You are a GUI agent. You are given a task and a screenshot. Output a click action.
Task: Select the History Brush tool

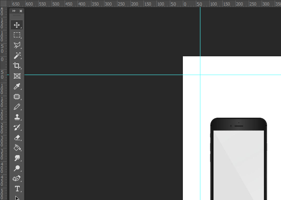(x=17, y=128)
